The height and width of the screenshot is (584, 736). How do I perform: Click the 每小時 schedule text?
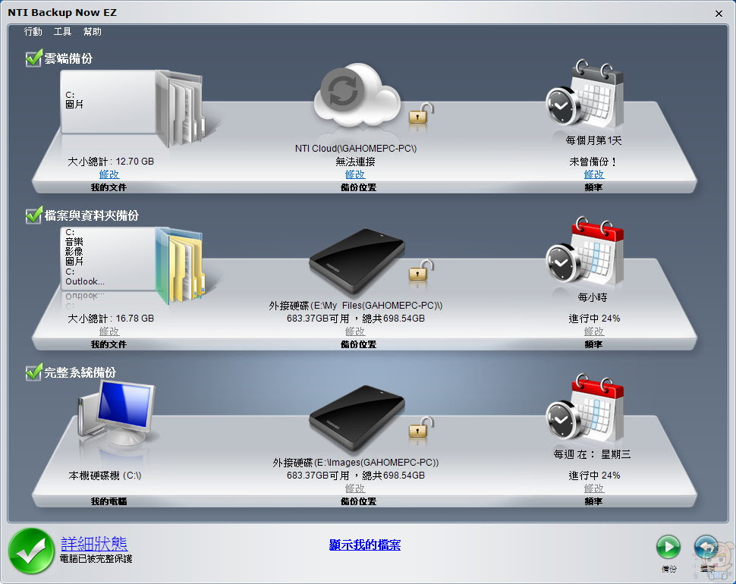pyautogui.click(x=593, y=297)
